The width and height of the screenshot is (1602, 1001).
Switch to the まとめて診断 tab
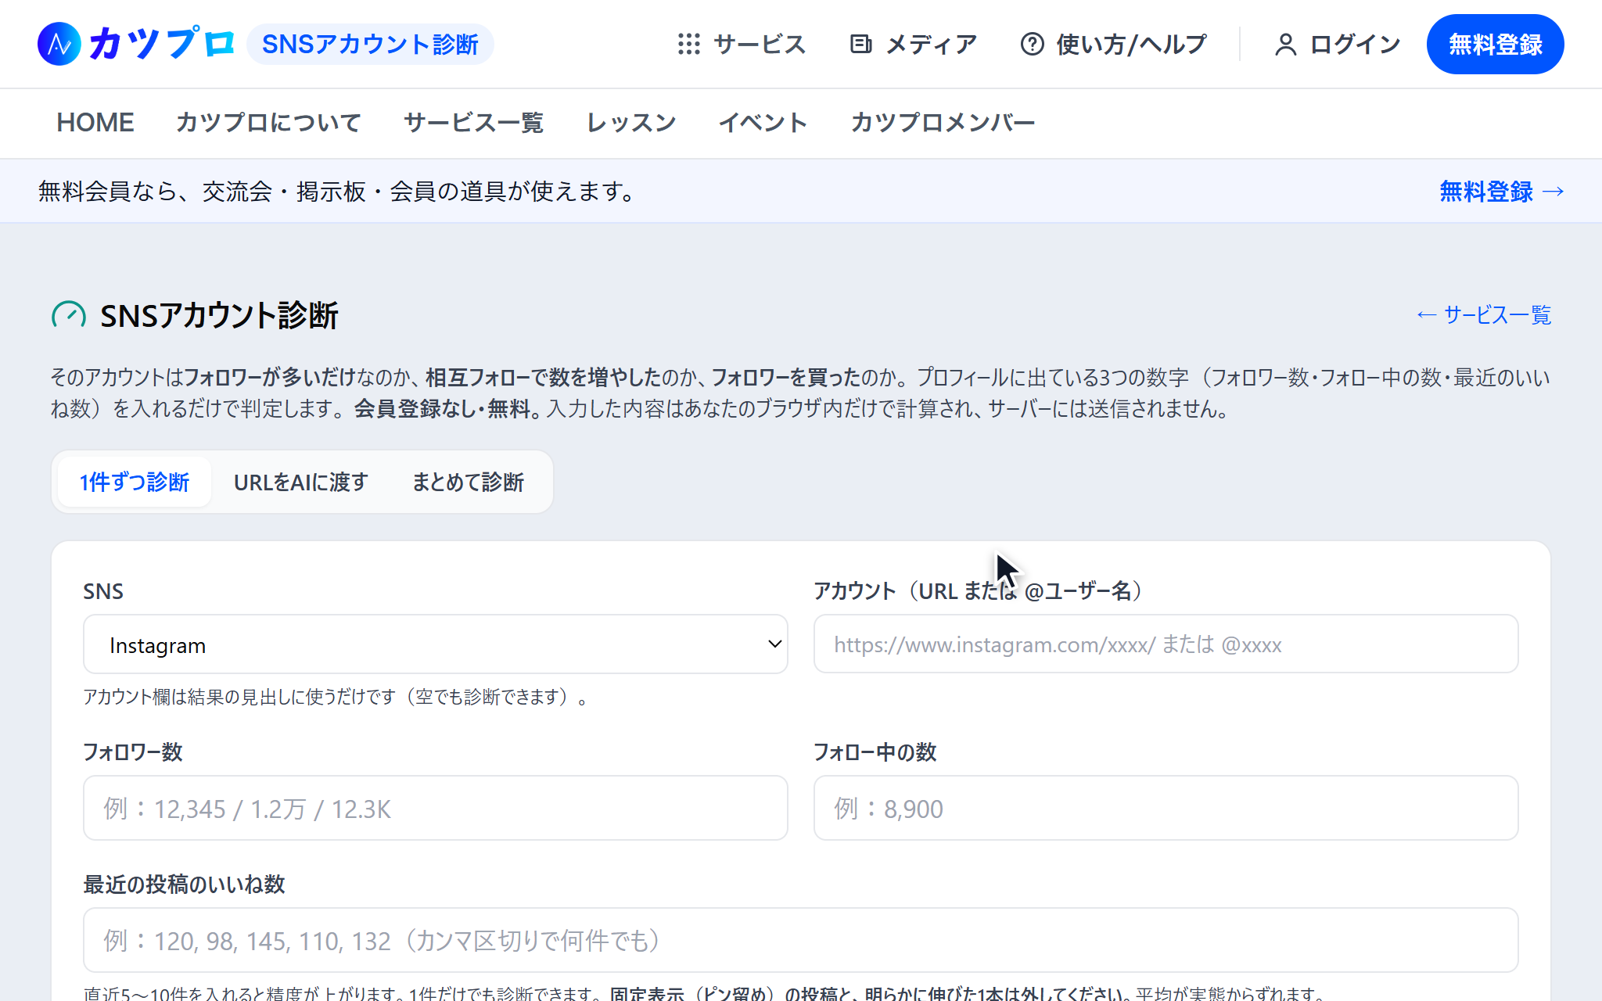click(468, 482)
